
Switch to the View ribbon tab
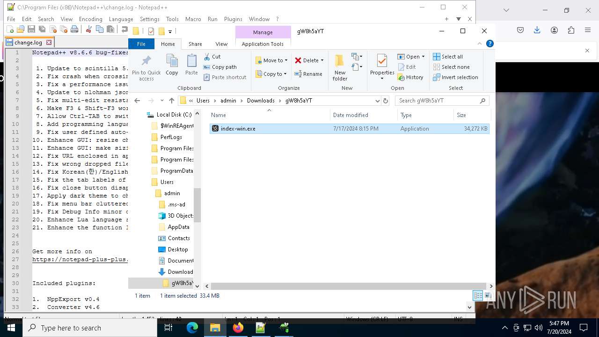[x=221, y=44]
